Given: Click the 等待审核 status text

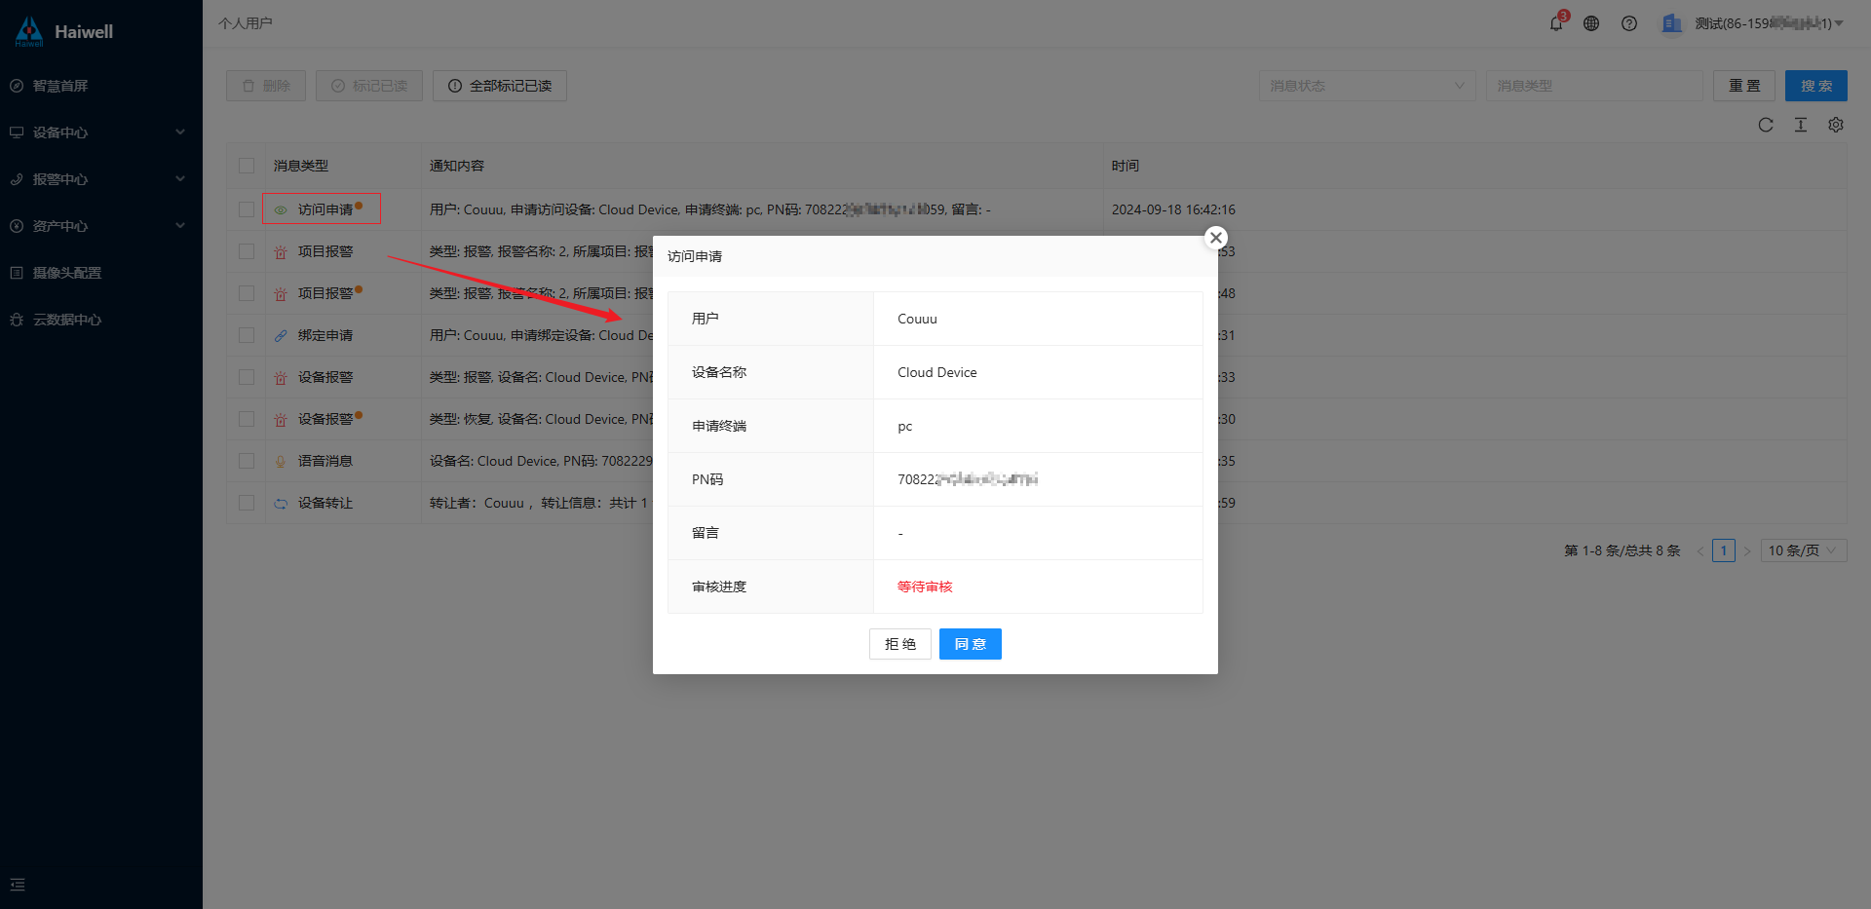Looking at the screenshot, I should (925, 587).
